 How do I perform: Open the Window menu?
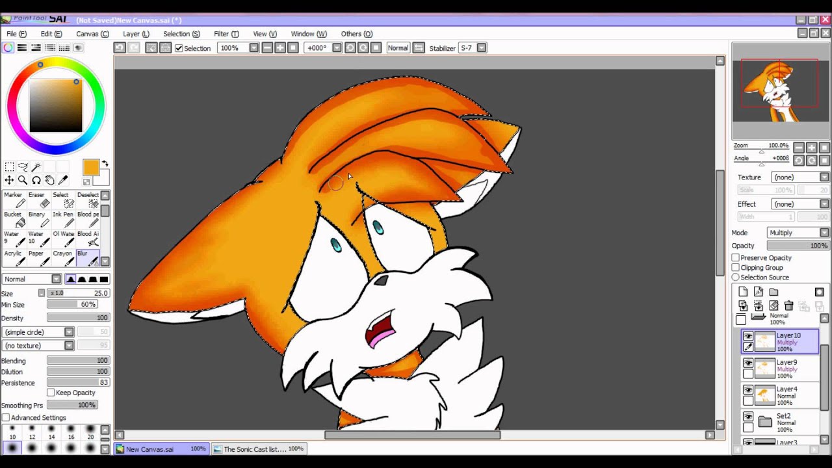click(x=309, y=34)
